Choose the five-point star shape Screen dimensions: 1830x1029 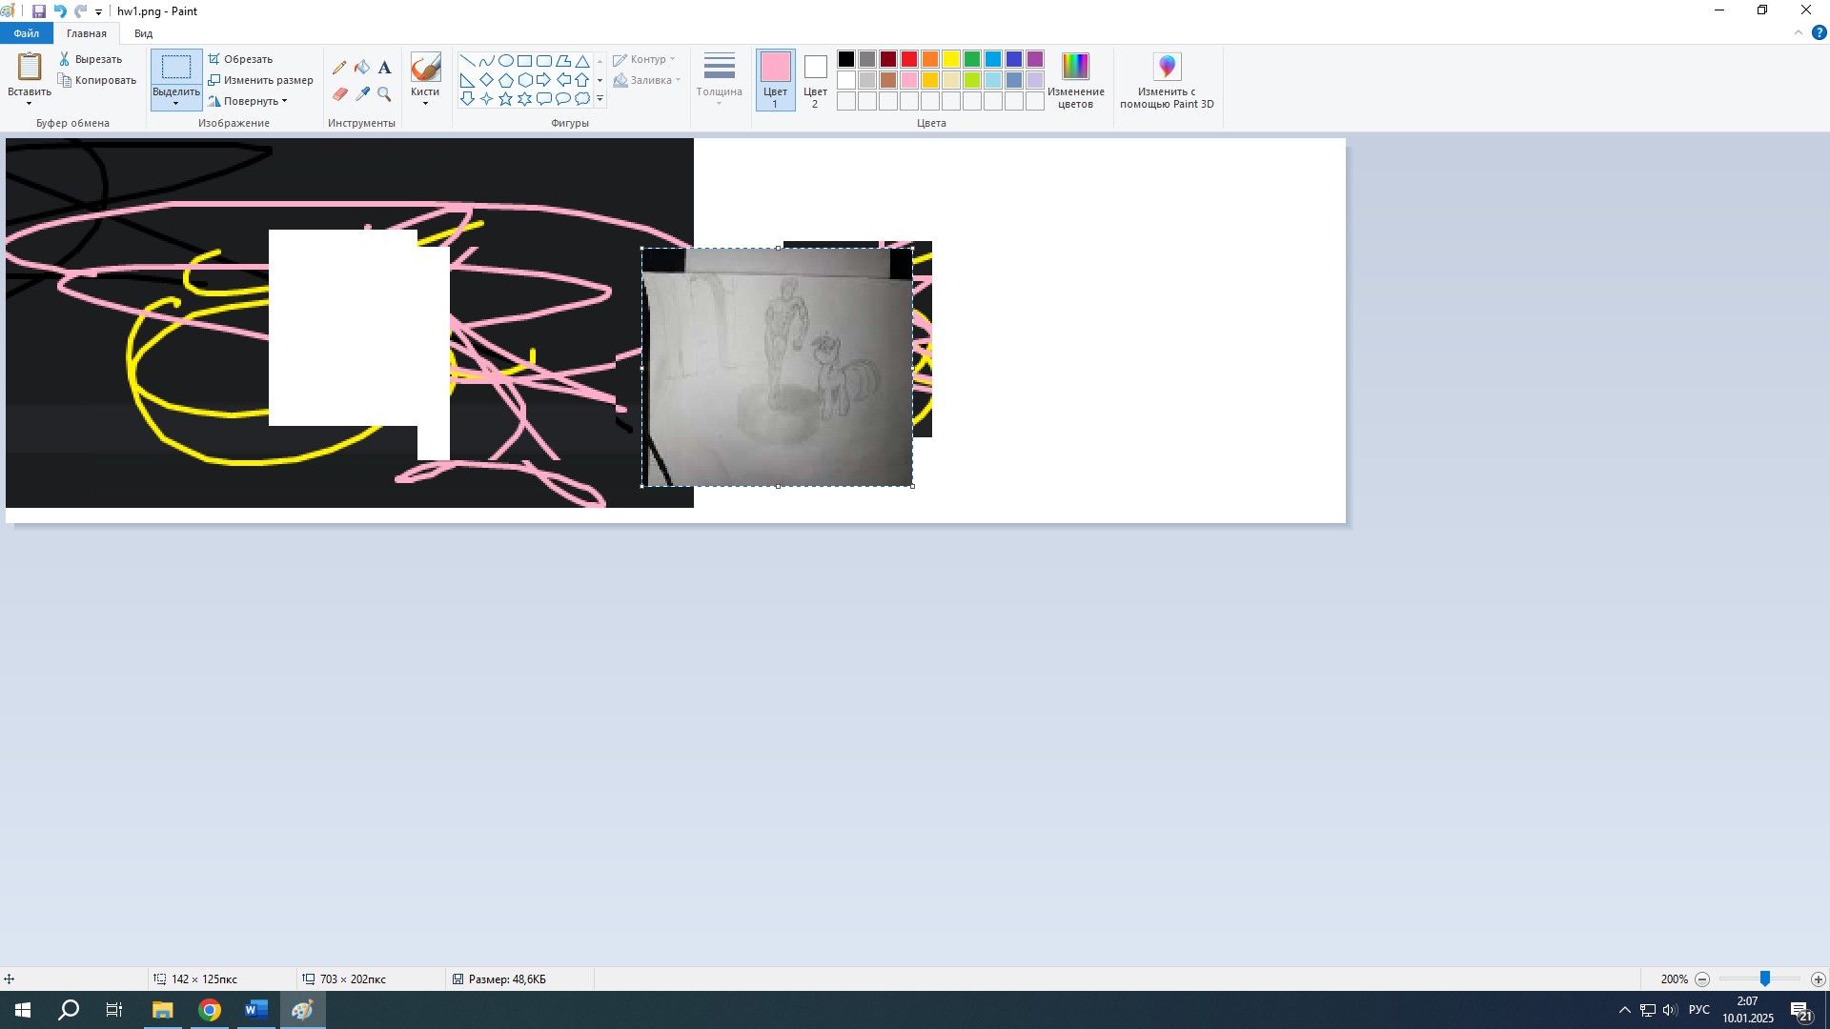click(x=505, y=99)
